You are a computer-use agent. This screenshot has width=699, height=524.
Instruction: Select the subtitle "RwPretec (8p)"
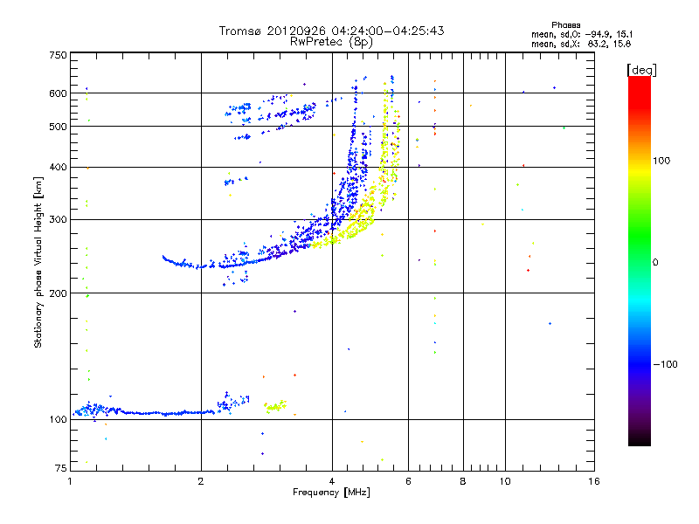pyautogui.click(x=331, y=42)
